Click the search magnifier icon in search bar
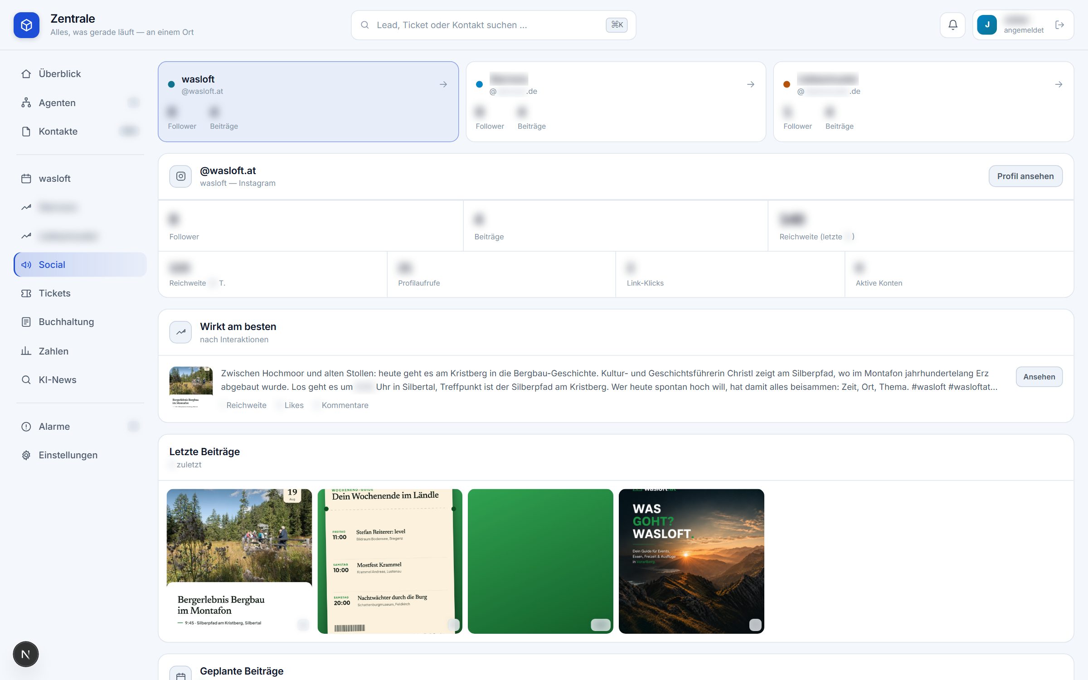Image resolution: width=1088 pixels, height=680 pixels. click(364, 25)
